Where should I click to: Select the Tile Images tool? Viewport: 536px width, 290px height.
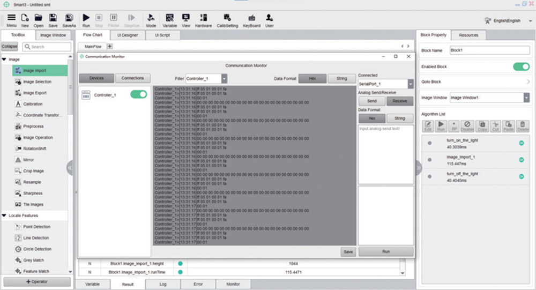pos(33,205)
